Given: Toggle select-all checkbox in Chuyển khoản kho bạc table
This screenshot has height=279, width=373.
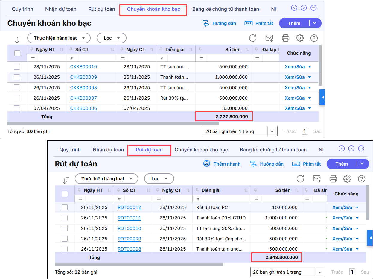Looking at the screenshot, I should [17, 53].
